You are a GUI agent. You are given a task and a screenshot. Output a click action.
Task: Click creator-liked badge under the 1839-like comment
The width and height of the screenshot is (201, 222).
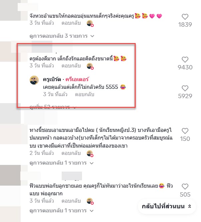coord(90,23)
